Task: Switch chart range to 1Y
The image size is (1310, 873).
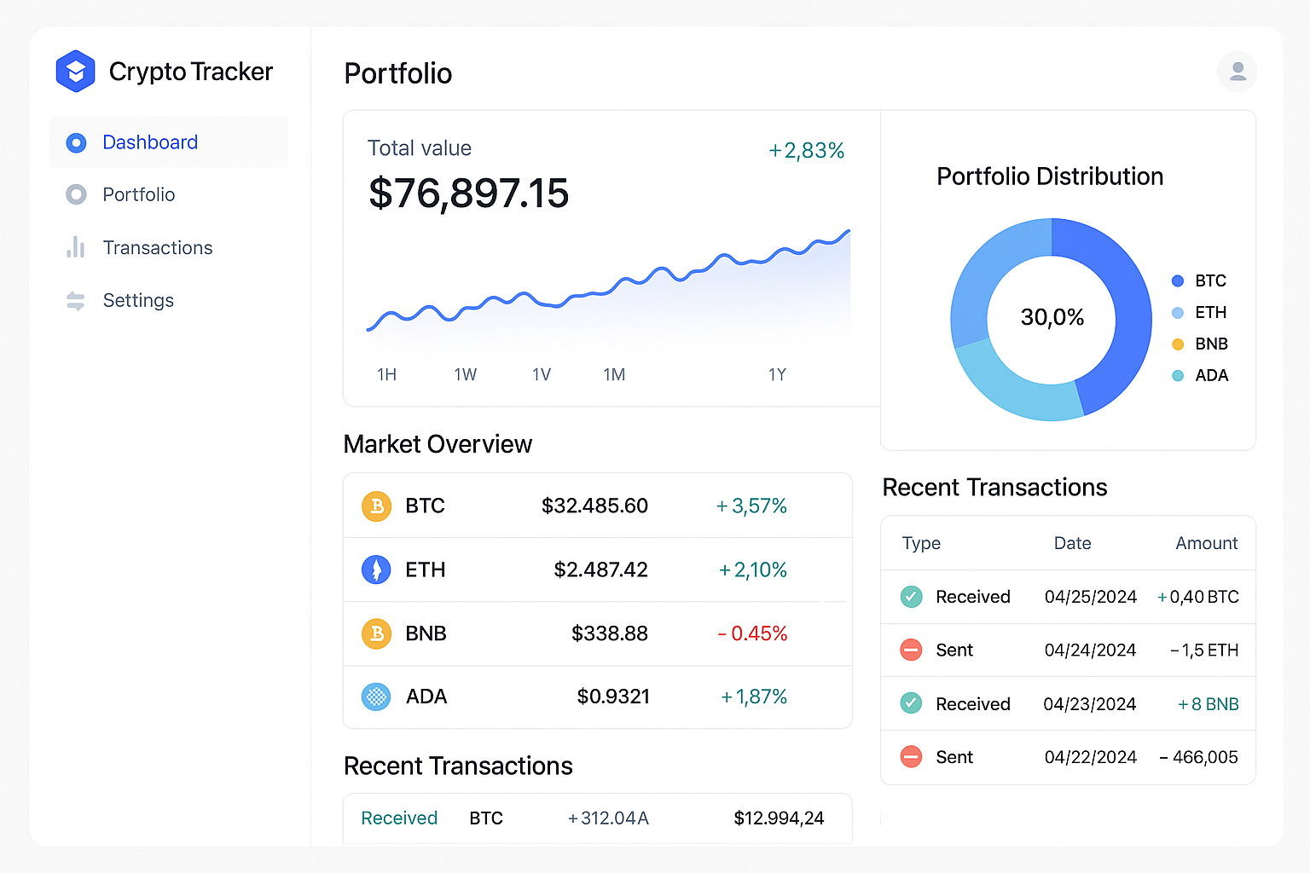Action: [777, 374]
